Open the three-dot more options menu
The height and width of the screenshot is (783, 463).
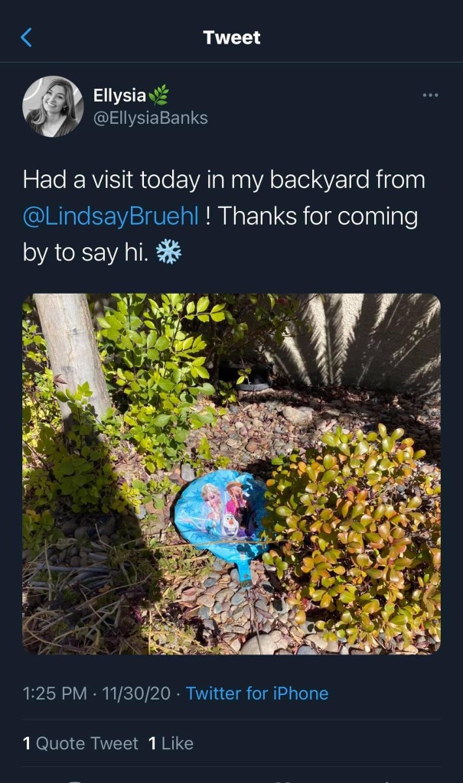pos(430,95)
